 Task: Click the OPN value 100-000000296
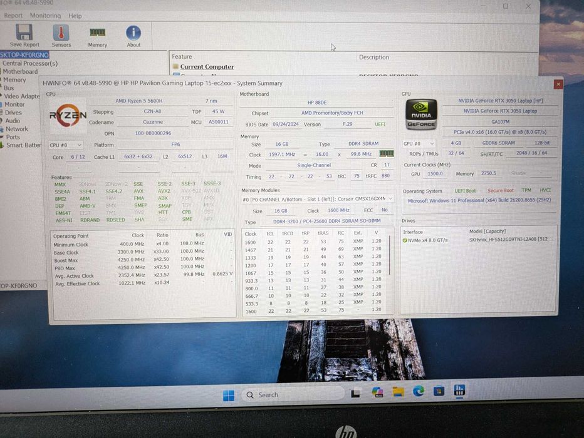pyautogui.click(x=153, y=133)
